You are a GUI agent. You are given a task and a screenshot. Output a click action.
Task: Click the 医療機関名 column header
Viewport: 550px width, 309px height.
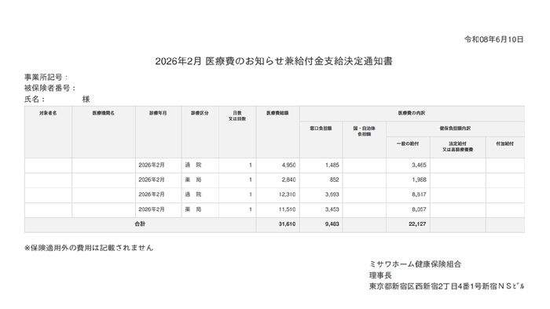pyautogui.click(x=104, y=113)
